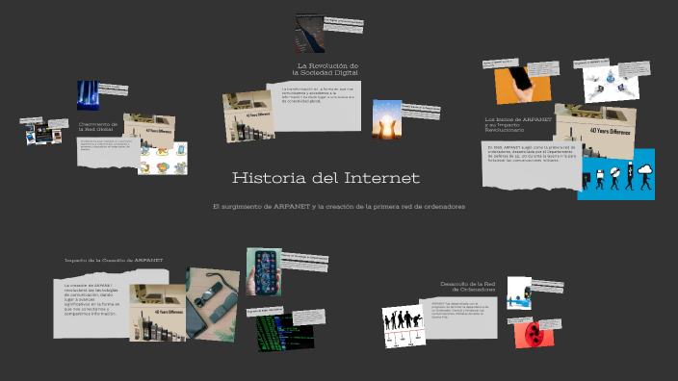Click the caption label above the orange phone image
Viewport: 678px width, 381px height.
(500, 63)
